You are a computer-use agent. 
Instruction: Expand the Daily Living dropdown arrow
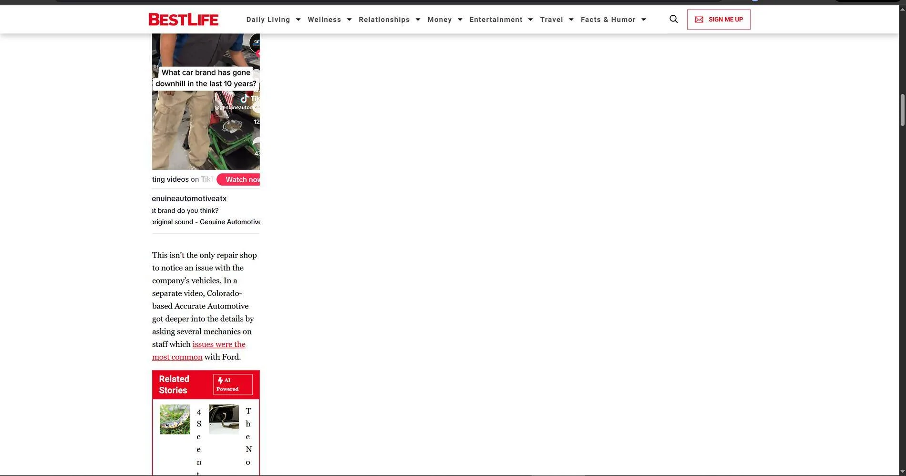(298, 20)
